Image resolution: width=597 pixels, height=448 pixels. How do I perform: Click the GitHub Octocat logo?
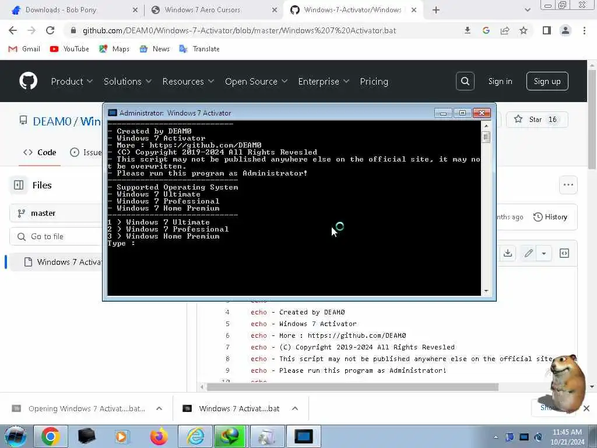[28, 81]
